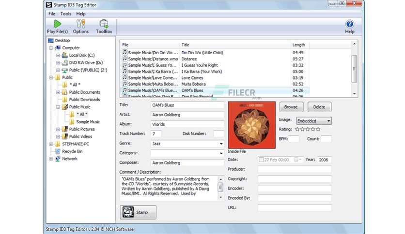This screenshot has width=405, height=234.
Task: Click music note icon for Din Din Wo file
Action: tap(125, 52)
